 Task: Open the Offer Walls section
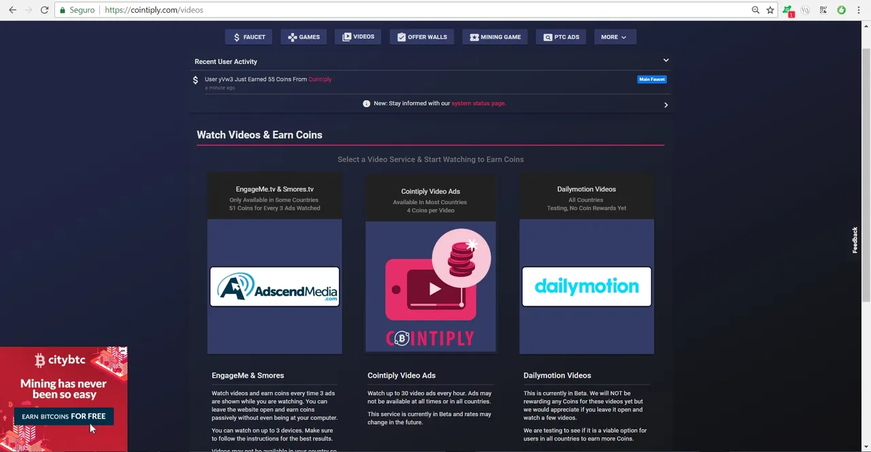(422, 37)
